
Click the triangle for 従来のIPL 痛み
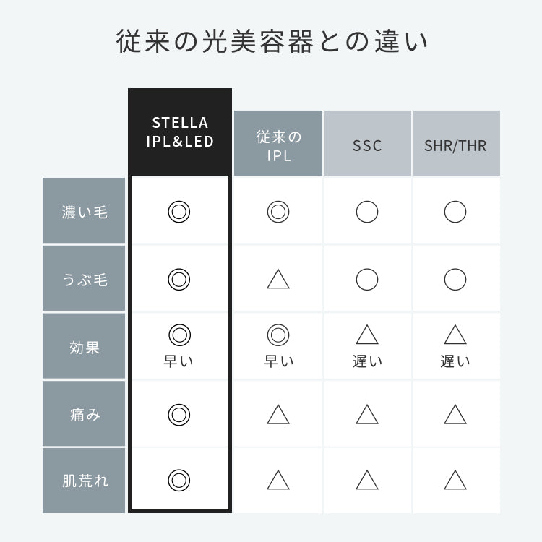coord(278,414)
